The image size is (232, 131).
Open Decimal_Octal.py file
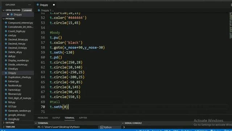click(17, 48)
